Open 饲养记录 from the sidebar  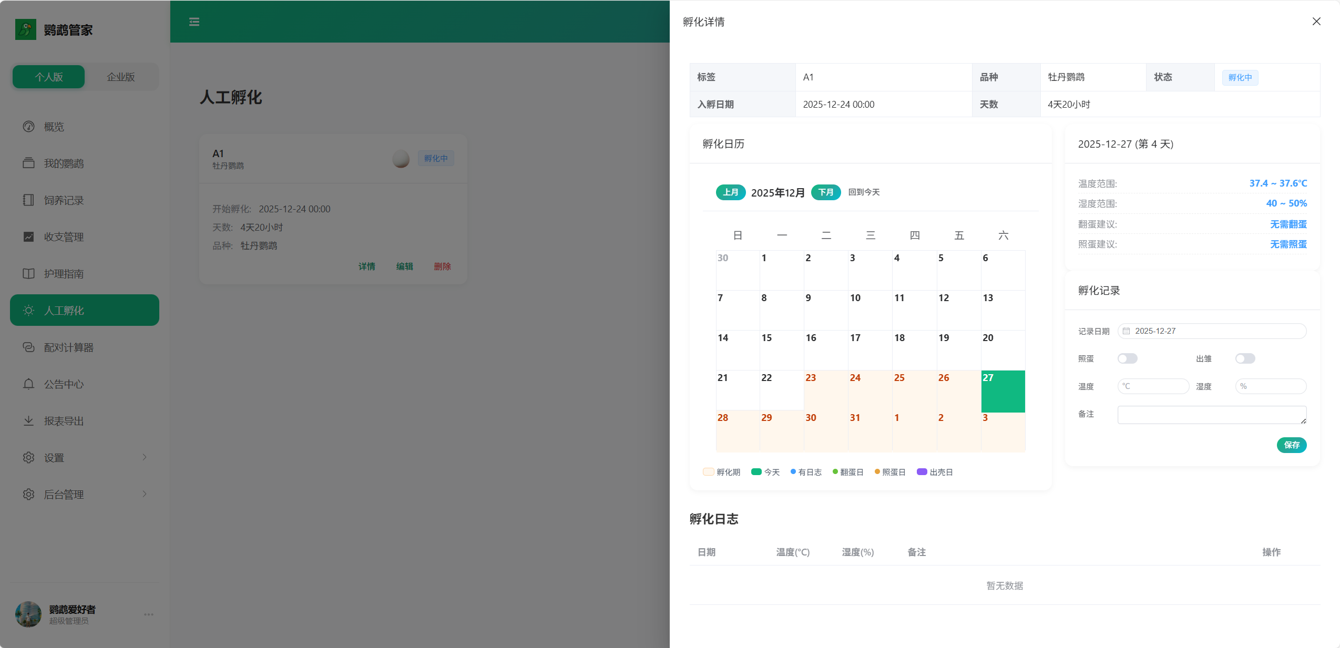click(63, 200)
